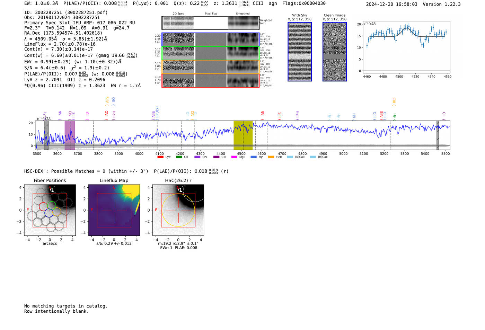Select the EW: 1.0±0.3Å header text
Image resolution: width=485 pixels, height=330 pixels.
point(41,3)
